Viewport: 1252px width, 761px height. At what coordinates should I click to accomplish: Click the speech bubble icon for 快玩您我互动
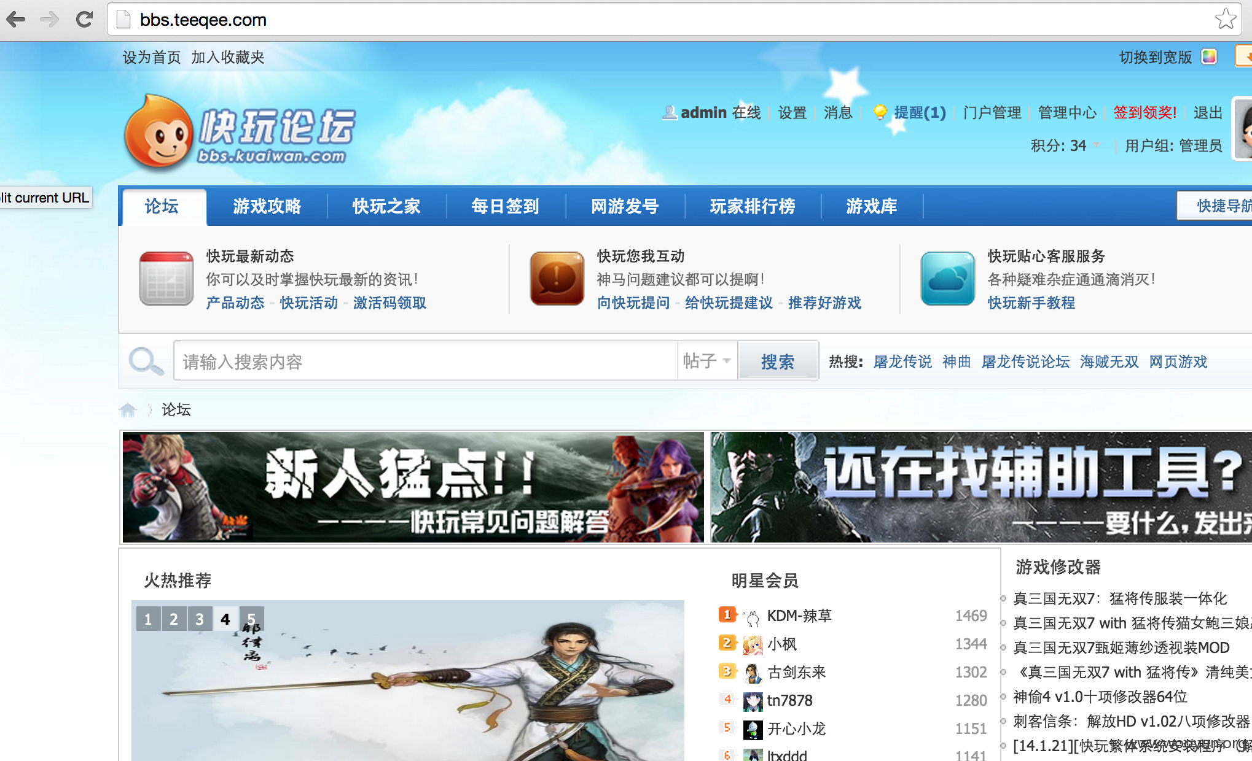(557, 278)
